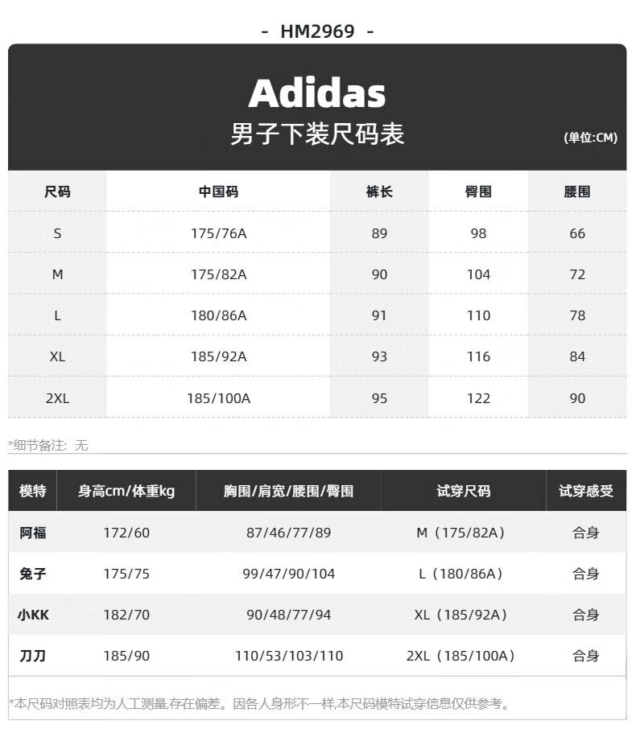Select the 裤长 column header
This screenshot has height=737, width=636.
379,191
